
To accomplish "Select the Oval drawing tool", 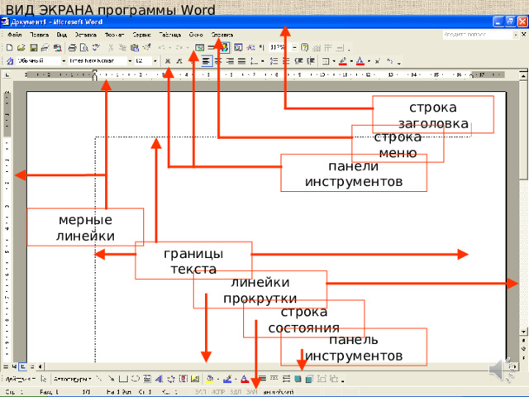I will (x=136, y=379).
